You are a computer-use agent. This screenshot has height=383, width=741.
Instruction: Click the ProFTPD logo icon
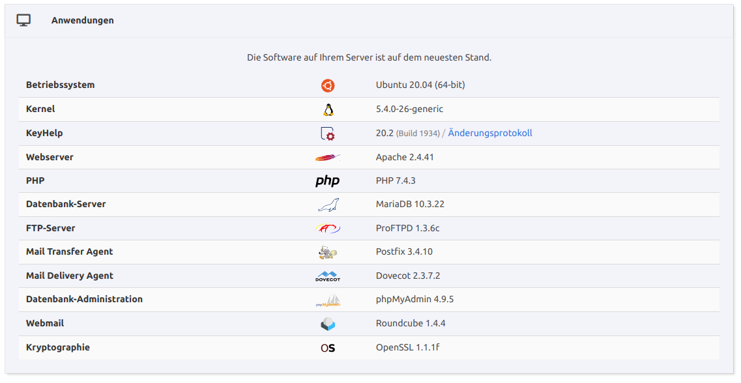327,229
